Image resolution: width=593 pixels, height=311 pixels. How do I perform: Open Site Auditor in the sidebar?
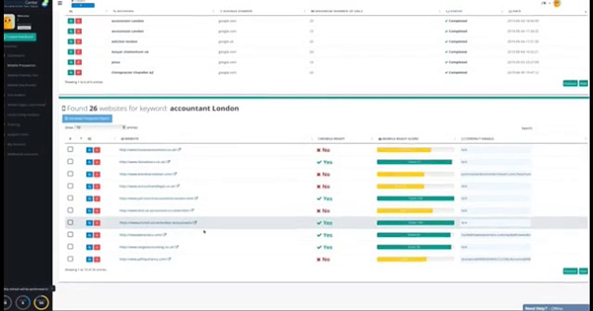pos(16,95)
